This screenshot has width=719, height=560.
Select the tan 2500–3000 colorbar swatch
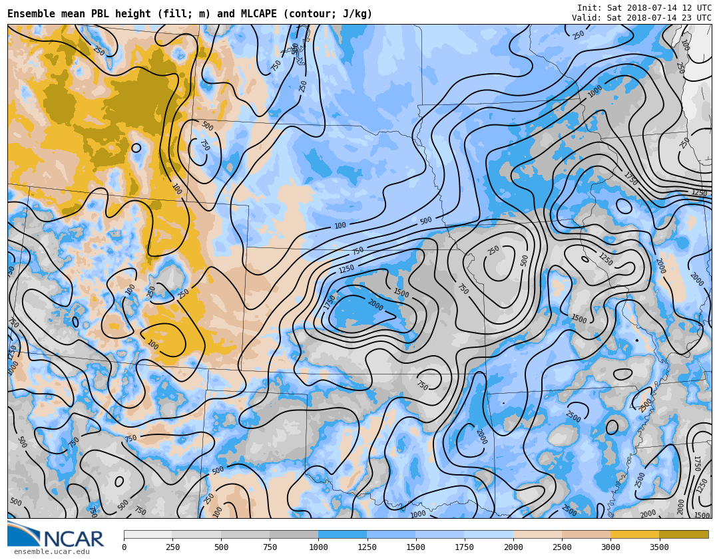586,534
